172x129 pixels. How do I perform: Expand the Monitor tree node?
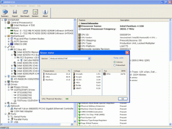(5, 82)
